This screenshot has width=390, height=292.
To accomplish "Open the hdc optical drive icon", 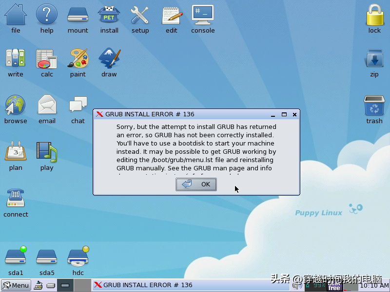I will click(x=78, y=257).
